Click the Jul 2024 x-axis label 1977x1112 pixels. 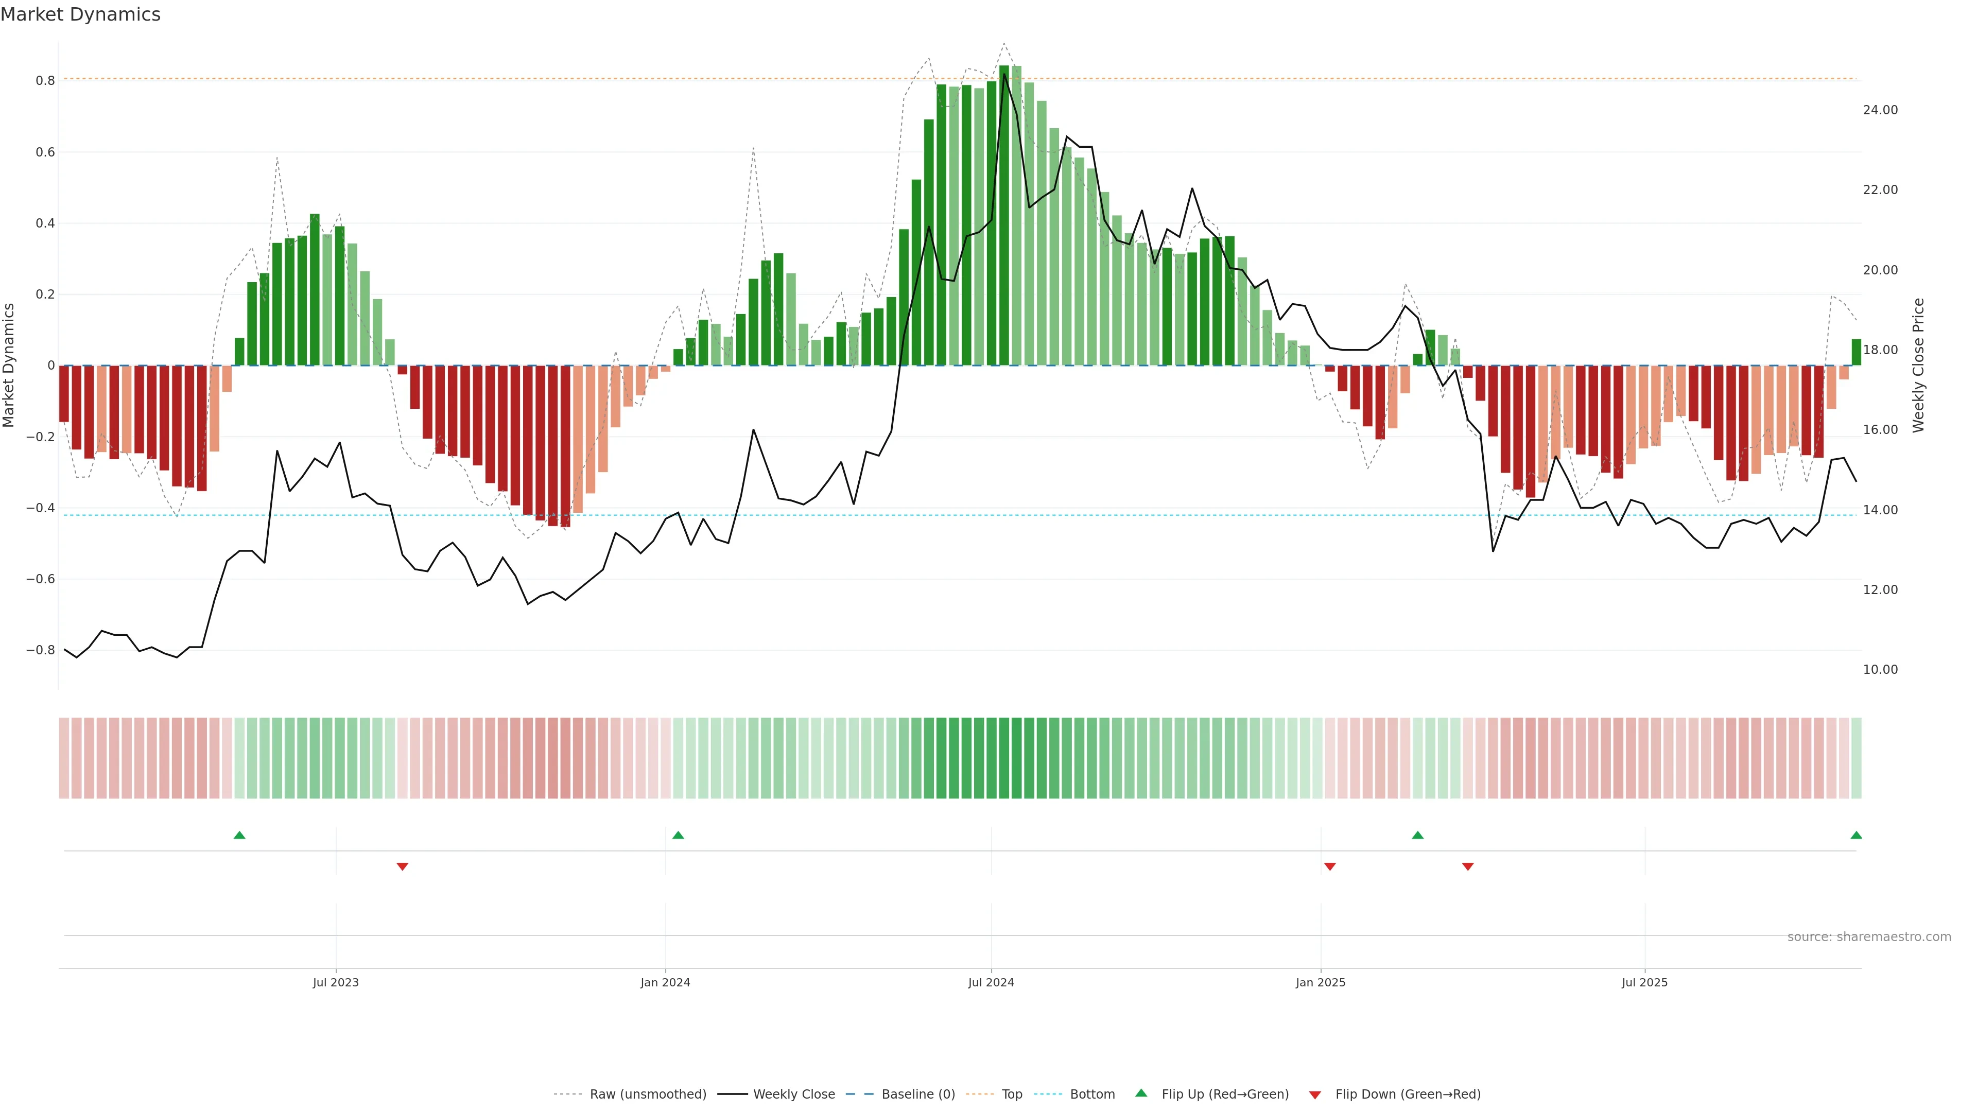[x=991, y=982]
